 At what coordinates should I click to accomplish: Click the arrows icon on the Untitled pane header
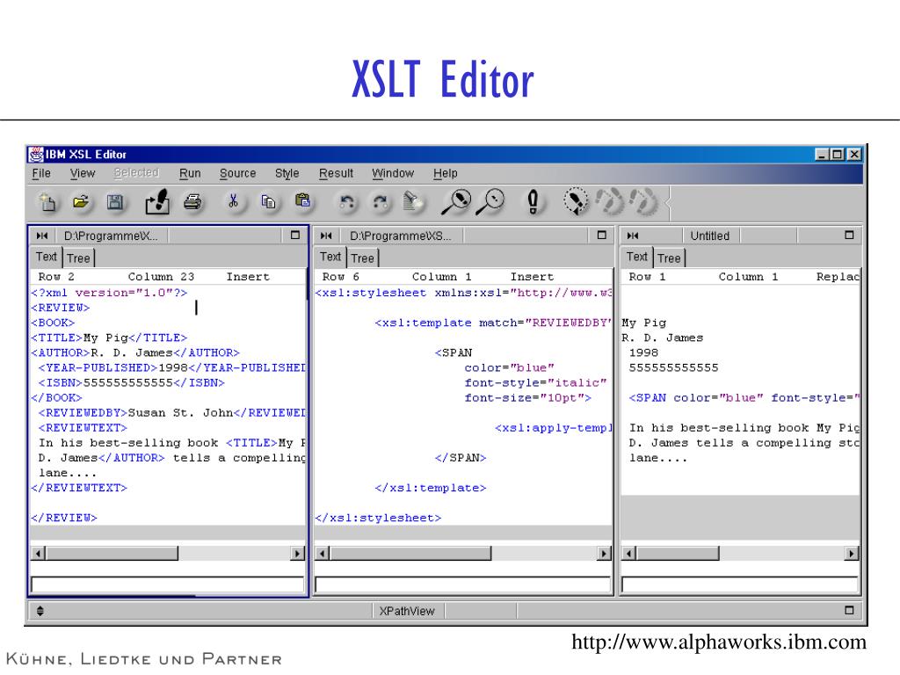pyautogui.click(x=633, y=236)
